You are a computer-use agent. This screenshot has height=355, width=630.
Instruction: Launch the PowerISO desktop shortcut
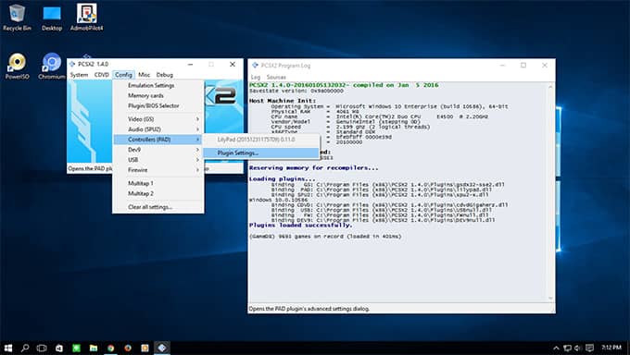[17, 66]
